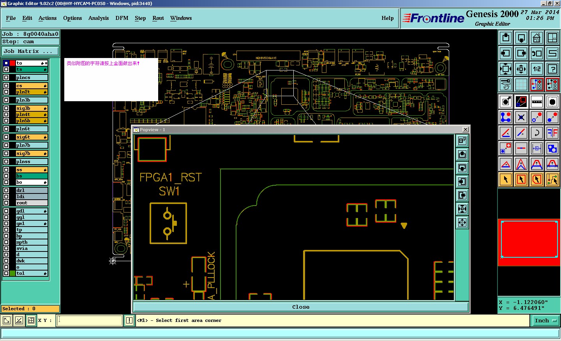Click the grid display icon
Screen dimensions: 561x341
[x=521, y=84]
